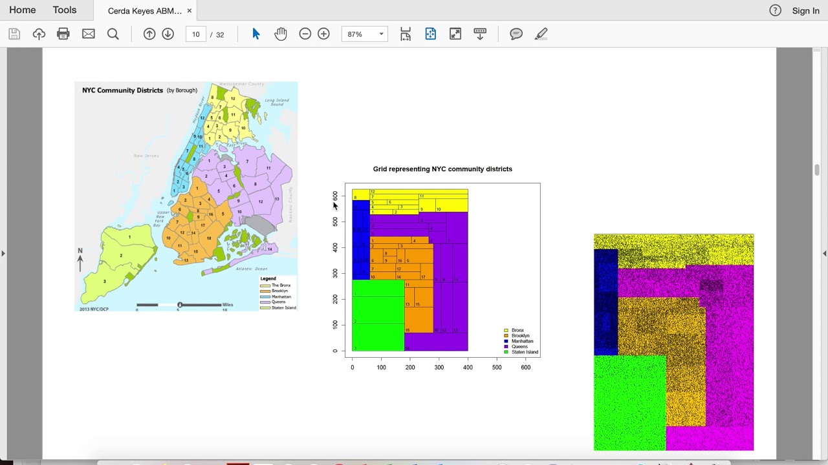The width and height of the screenshot is (828, 465).
Task: Open the Find text magnifier
Action: click(x=113, y=34)
